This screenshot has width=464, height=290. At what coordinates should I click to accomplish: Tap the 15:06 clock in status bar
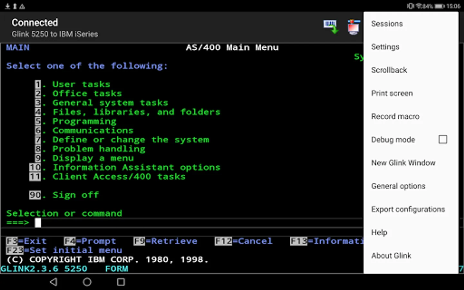click(x=453, y=6)
